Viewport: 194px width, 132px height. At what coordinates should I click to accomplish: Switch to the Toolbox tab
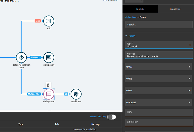140,9
